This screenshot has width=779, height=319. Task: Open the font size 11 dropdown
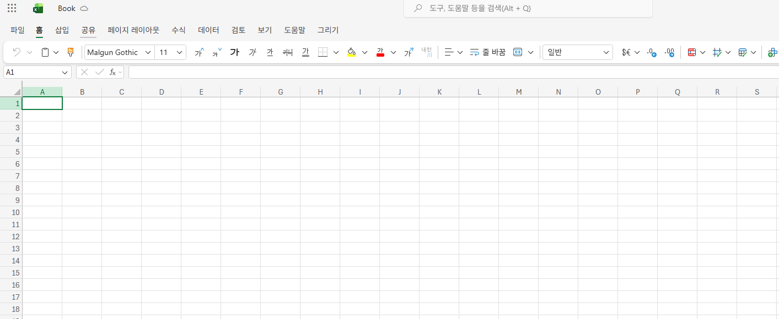pyautogui.click(x=179, y=52)
